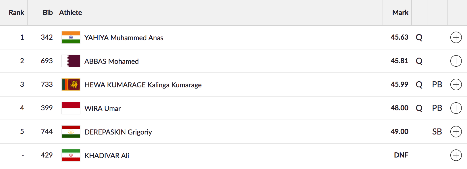Click the Tajikistan flag icon
The image size is (467, 169).
point(71,132)
